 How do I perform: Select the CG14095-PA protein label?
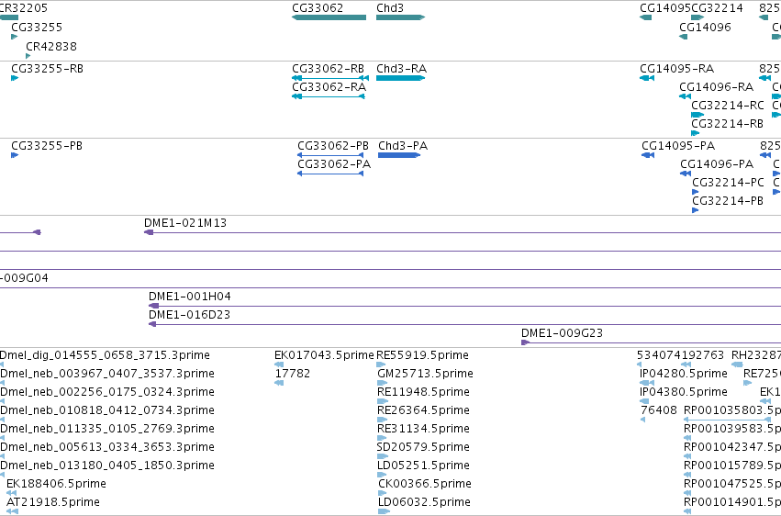coord(678,145)
